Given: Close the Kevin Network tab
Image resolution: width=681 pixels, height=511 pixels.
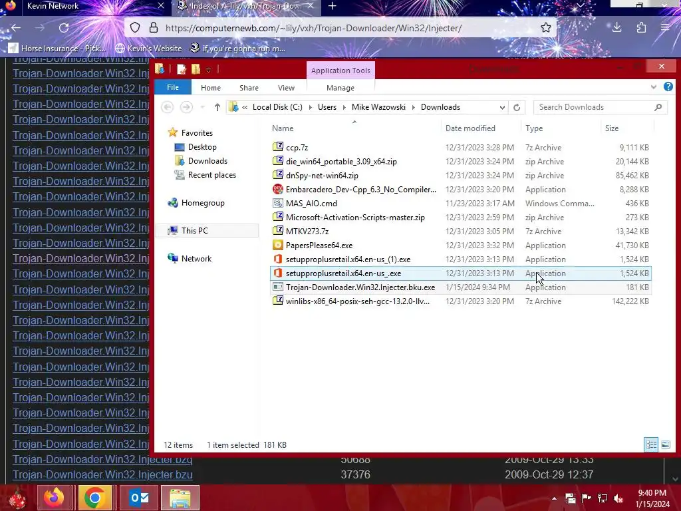Looking at the screenshot, I should (x=161, y=5).
